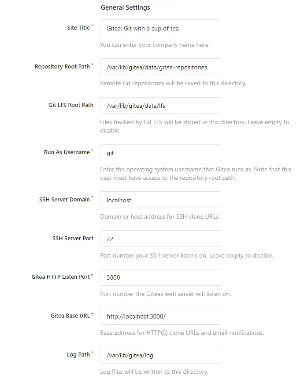Screen dimensions: 304x379
Task: Click the General Settings section header
Action: pos(125,7)
